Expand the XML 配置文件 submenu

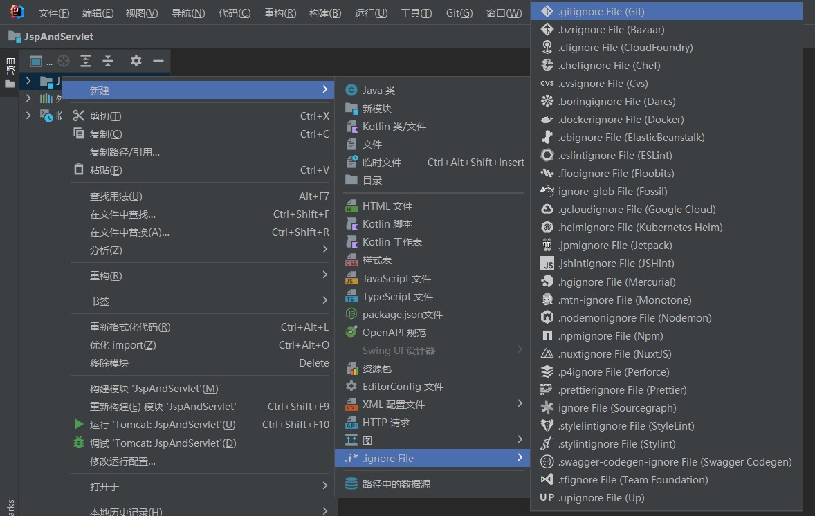coord(434,404)
